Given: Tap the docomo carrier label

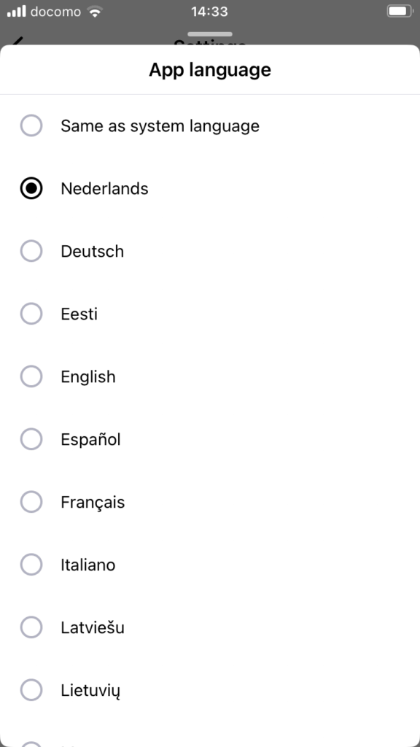Looking at the screenshot, I should point(55,12).
